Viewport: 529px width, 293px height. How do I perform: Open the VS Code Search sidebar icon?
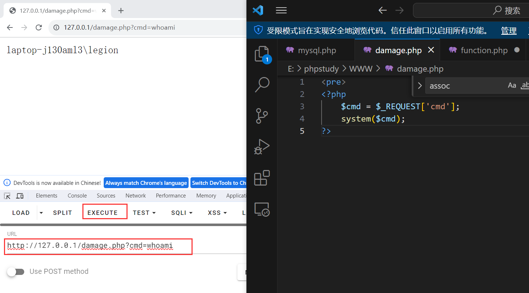[x=262, y=85]
